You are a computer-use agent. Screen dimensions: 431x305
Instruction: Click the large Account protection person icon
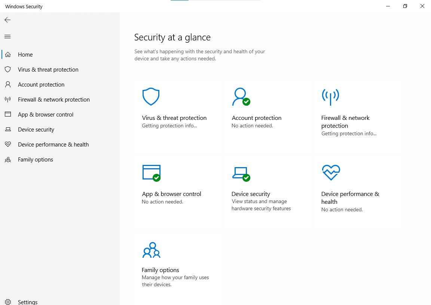(241, 97)
